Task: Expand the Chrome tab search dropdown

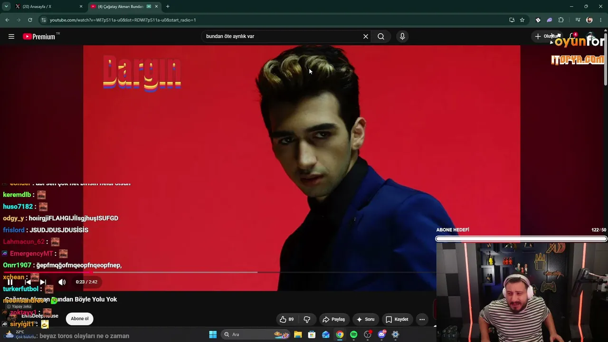Action: pos(6,7)
